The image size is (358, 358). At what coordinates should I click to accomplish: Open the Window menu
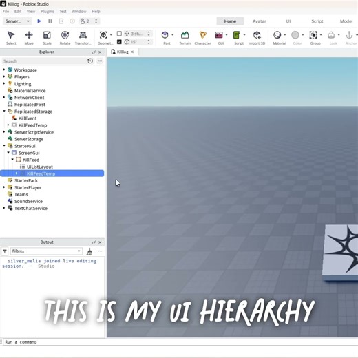(79, 12)
